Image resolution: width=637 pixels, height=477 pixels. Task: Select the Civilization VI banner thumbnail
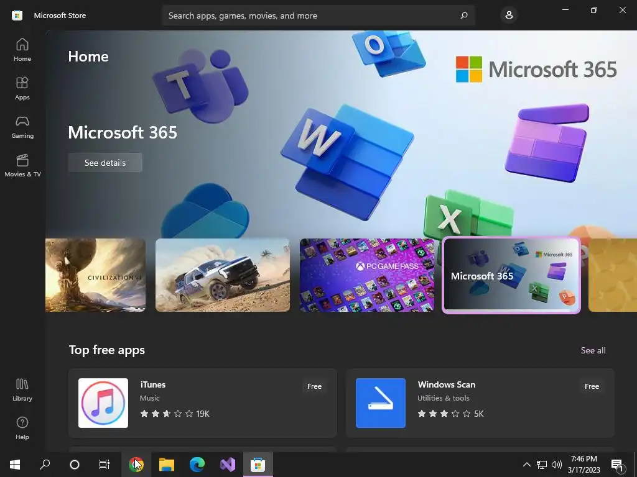(95, 275)
